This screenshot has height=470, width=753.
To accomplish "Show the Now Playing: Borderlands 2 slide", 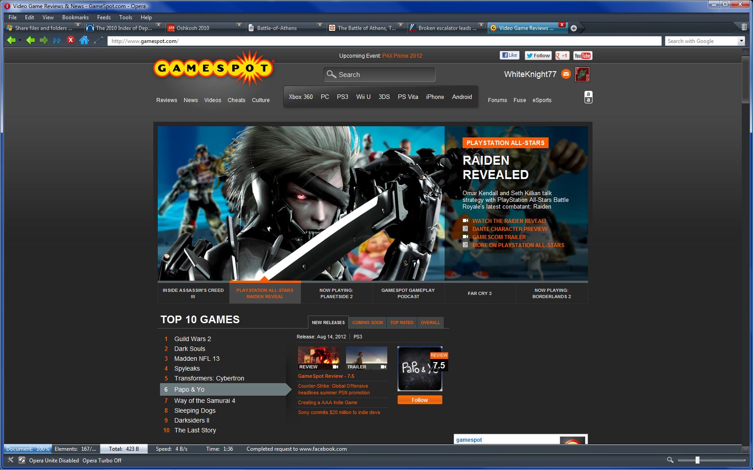I will tap(552, 293).
